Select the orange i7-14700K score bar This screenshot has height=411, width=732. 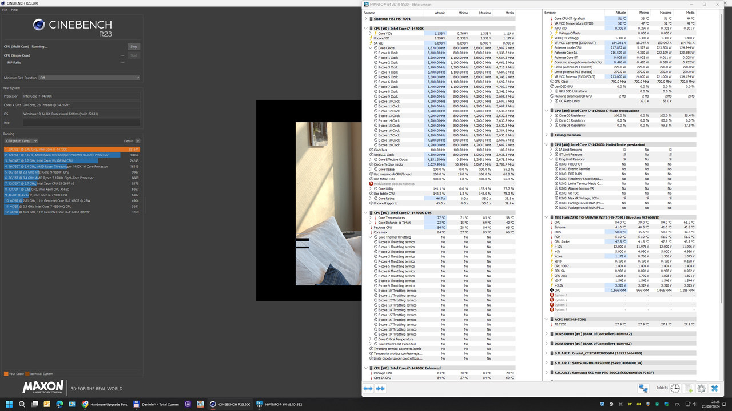click(x=69, y=149)
